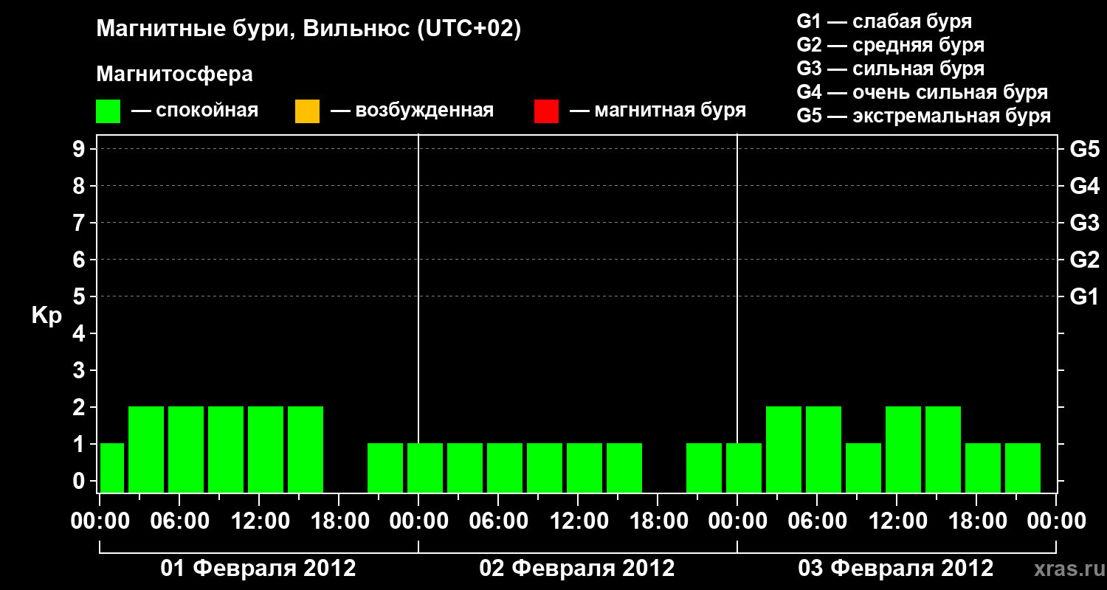
Task: Click the "G4 — очень сильная буря" line
Action: coord(922,91)
